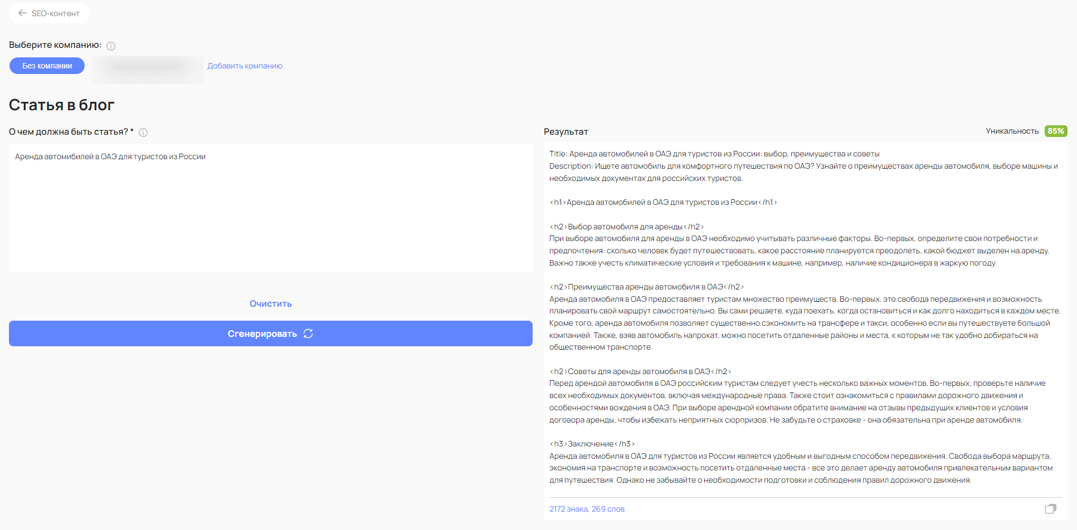
Task: Click the h1 heading line in result
Action: pos(663,202)
